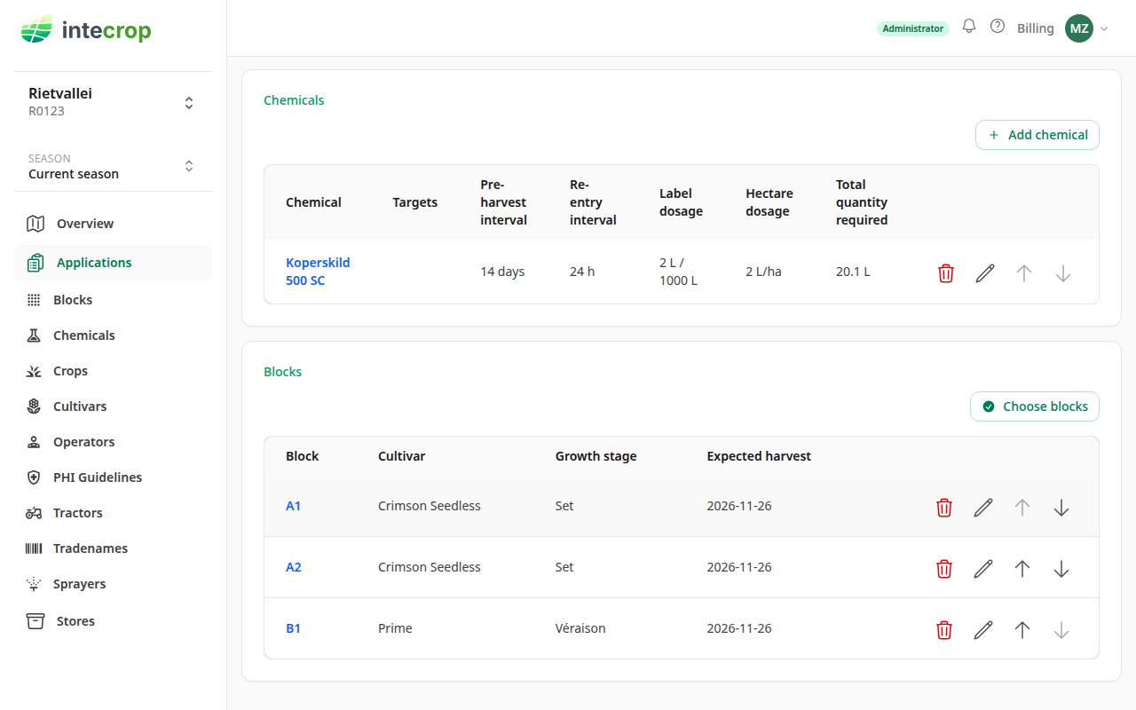Navigate to Blocks in the sidebar

(x=113, y=300)
